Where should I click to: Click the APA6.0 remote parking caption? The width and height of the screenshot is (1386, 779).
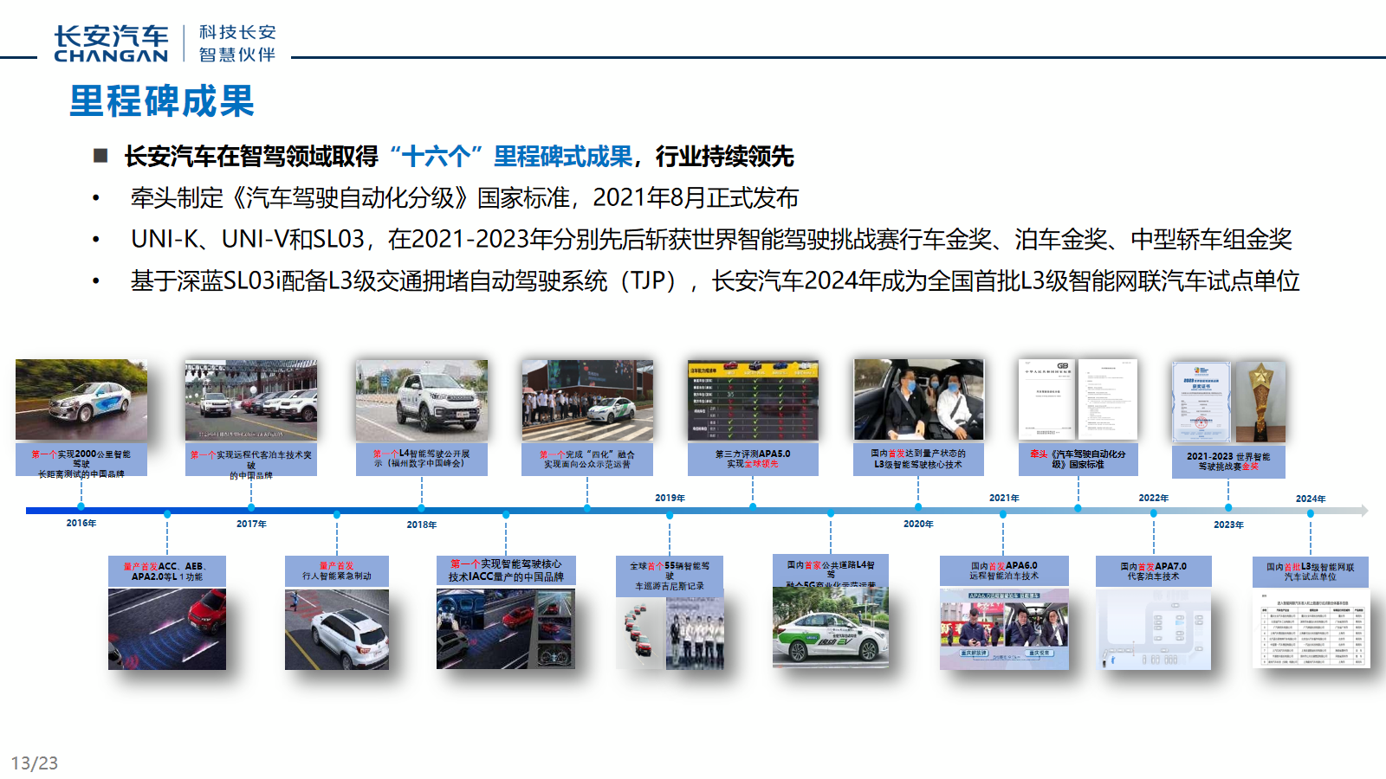[x=1004, y=570]
